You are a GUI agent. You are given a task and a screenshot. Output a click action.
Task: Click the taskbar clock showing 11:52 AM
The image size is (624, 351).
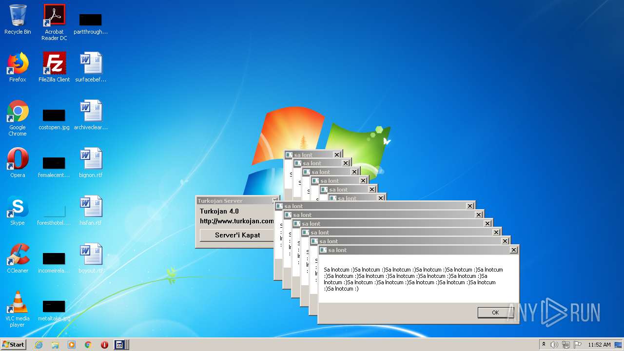tap(599, 345)
